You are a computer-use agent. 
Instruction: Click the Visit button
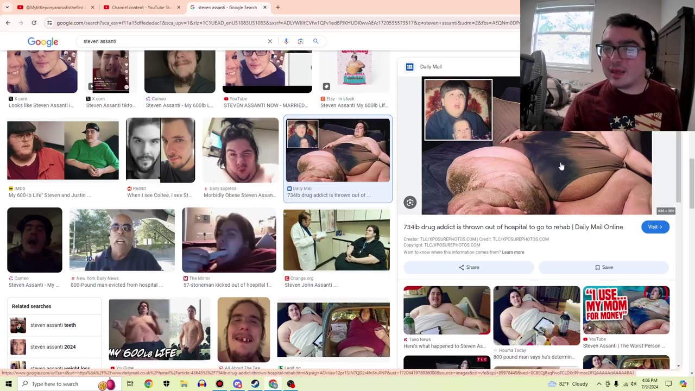click(655, 227)
